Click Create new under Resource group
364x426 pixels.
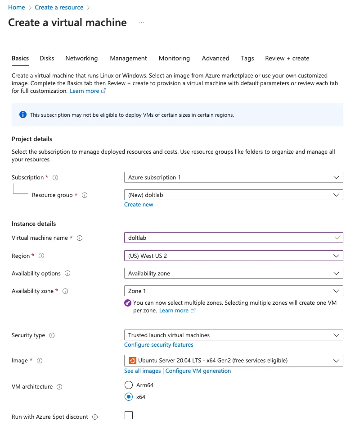(x=139, y=204)
